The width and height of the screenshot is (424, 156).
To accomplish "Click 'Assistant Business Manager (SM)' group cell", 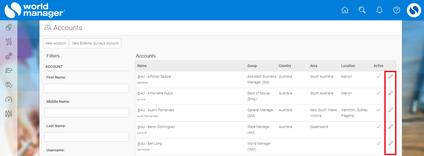I will (x=262, y=79).
